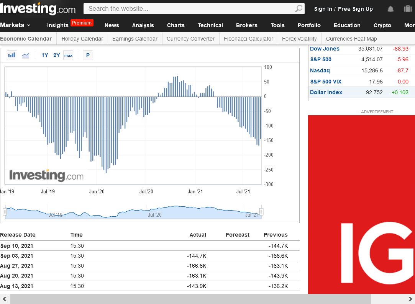415x304 pixels.
Task: Open the Currency Converter tab
Action: coord(190,39)
